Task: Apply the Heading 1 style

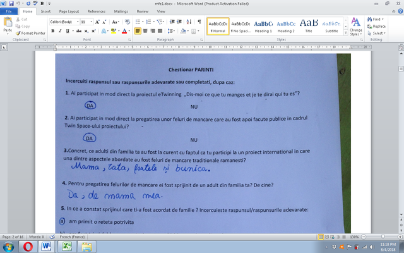Action: [263, 27]
